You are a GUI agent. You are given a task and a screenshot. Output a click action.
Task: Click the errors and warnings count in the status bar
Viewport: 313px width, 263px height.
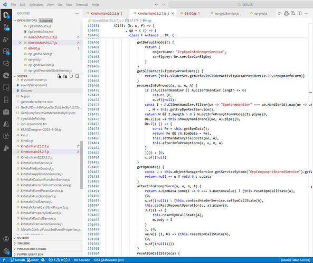[x=60, y=260]
